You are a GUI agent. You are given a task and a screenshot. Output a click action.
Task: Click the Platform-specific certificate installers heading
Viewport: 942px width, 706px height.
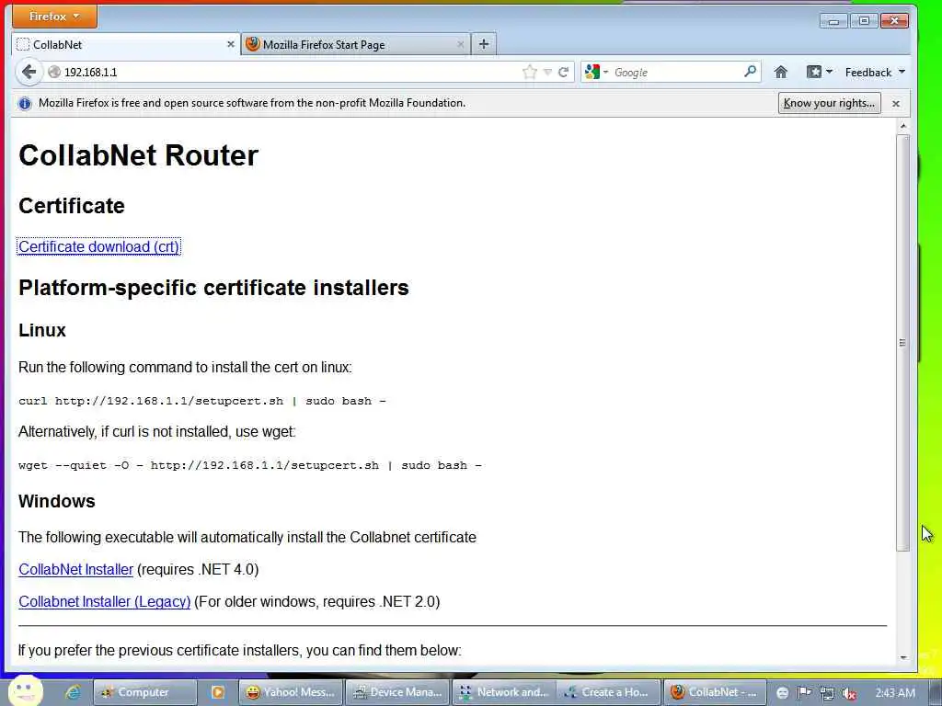[x=213, y=288]
